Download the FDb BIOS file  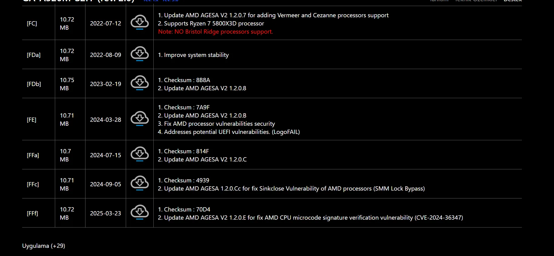(x=139, y=83)
